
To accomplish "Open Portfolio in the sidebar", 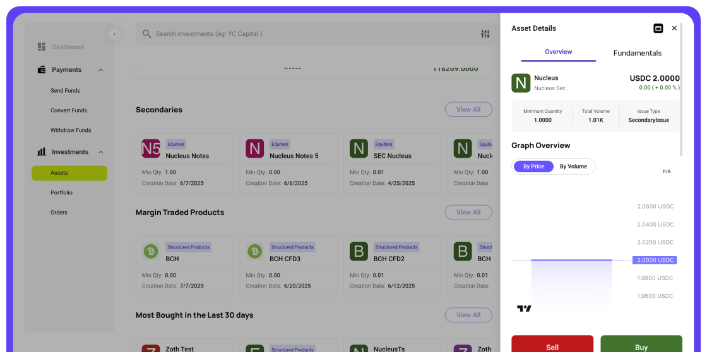I will pyautogui.click(x=61, y=192).
